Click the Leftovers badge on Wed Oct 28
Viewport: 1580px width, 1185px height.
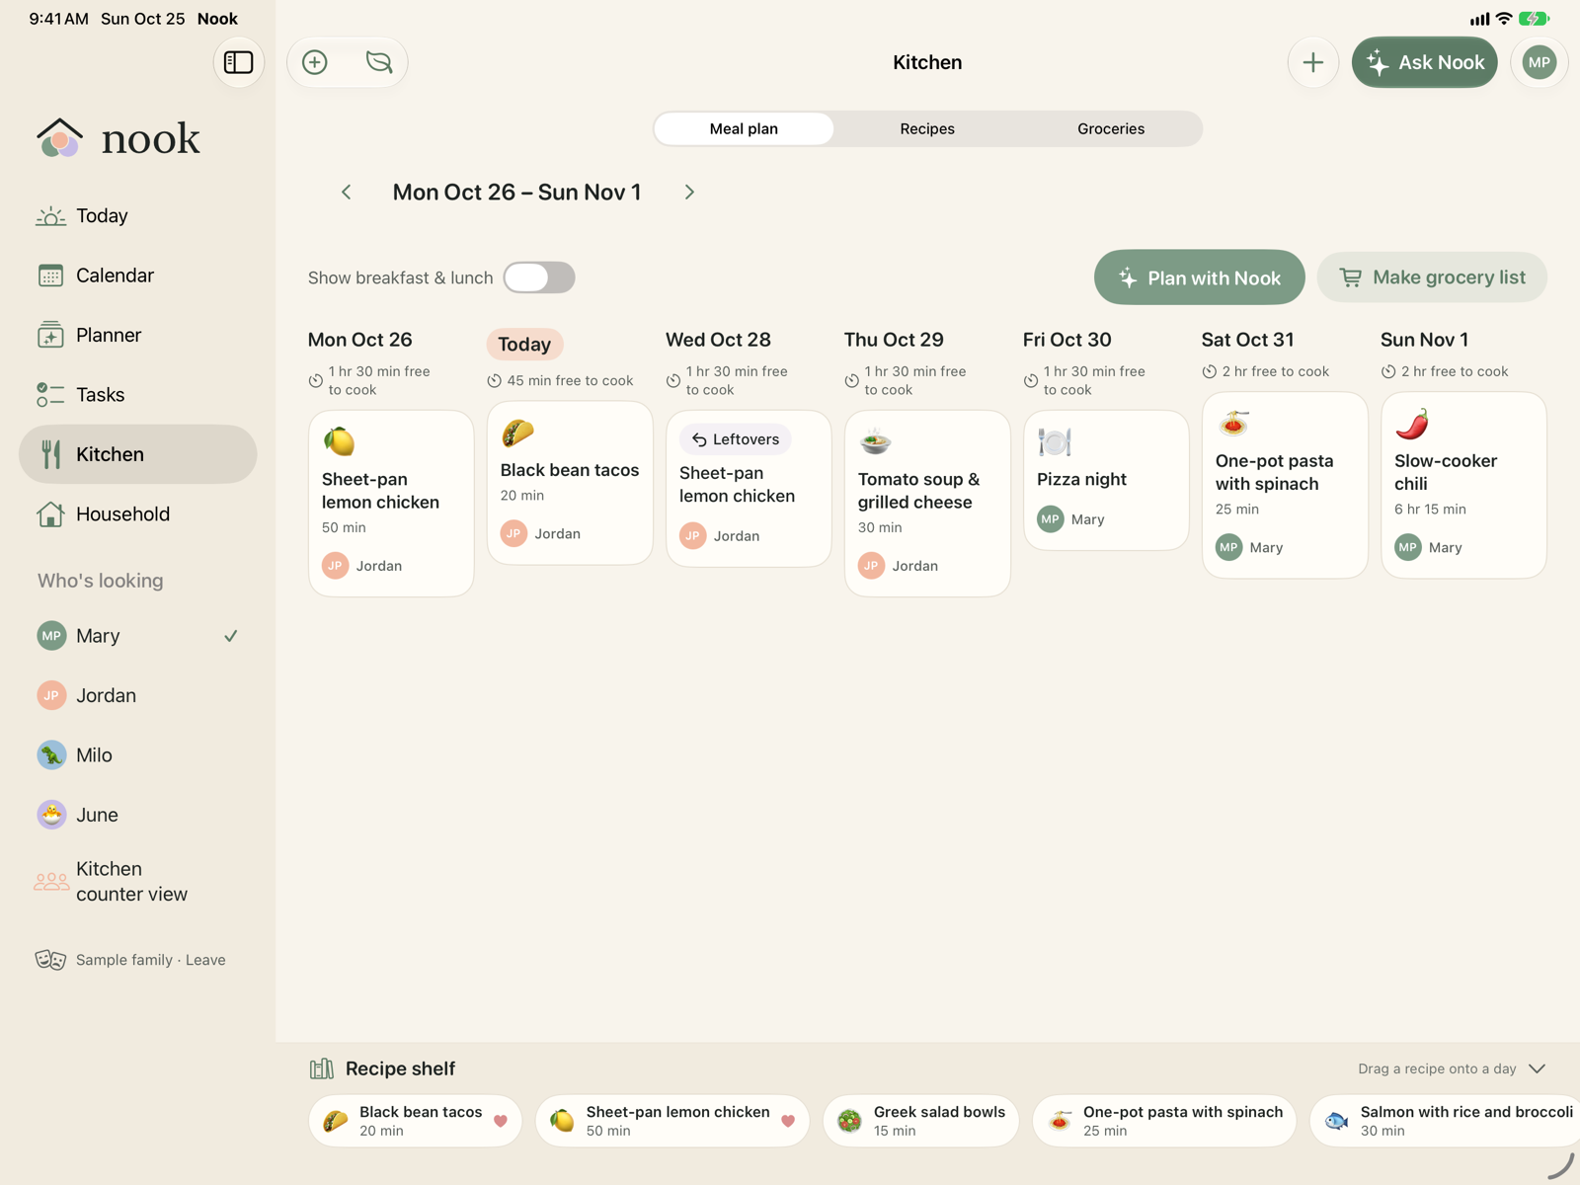point(736,439)
